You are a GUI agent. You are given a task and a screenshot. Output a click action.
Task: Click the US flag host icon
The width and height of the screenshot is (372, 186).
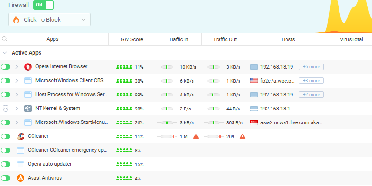pyautogui.click(x=253, y=81)
